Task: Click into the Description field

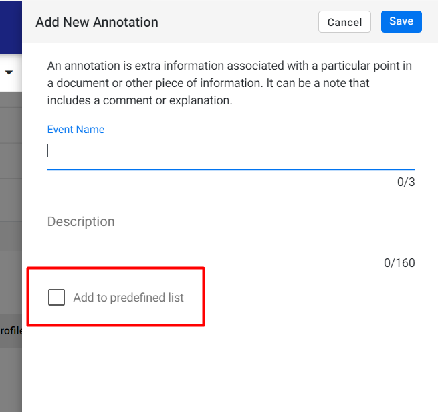Action: (231, 227)
